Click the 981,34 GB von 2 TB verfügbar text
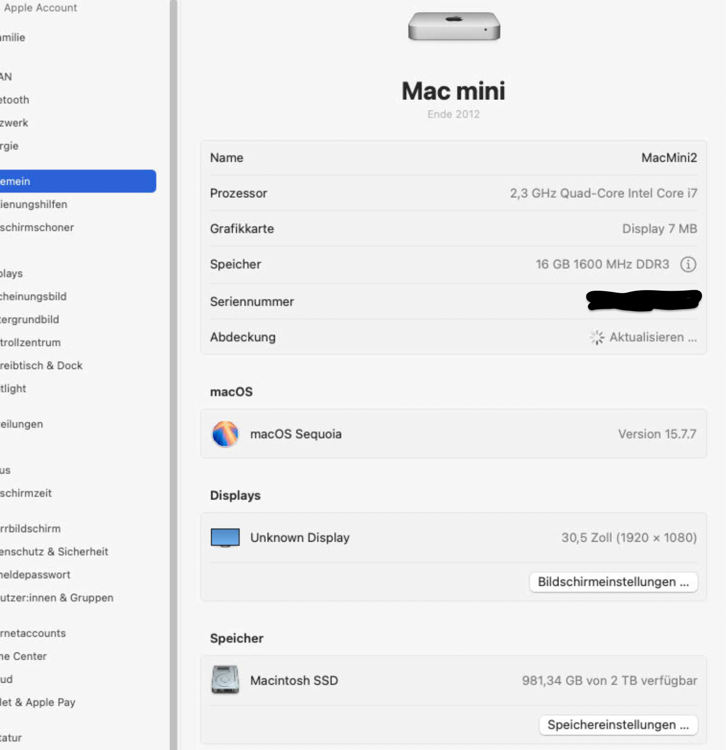The height and width of the screenshot is (750, 726). [610, 681]
